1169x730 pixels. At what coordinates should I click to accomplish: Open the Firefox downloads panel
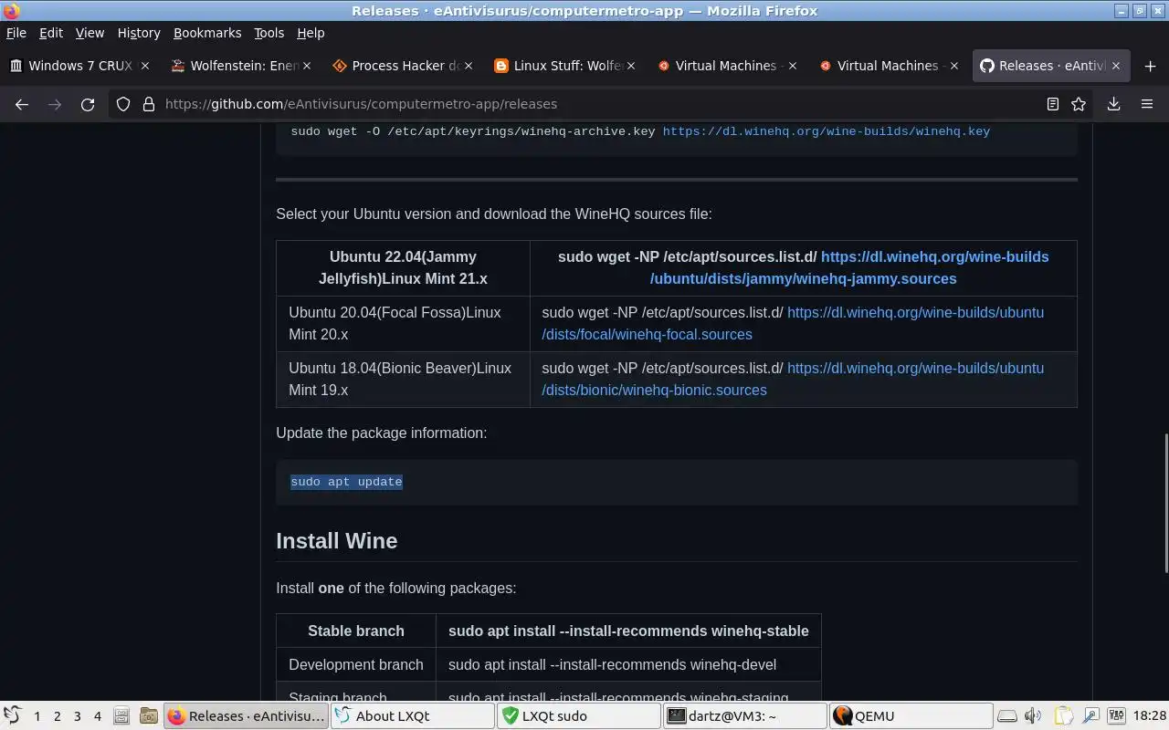tap(1113, 104)
